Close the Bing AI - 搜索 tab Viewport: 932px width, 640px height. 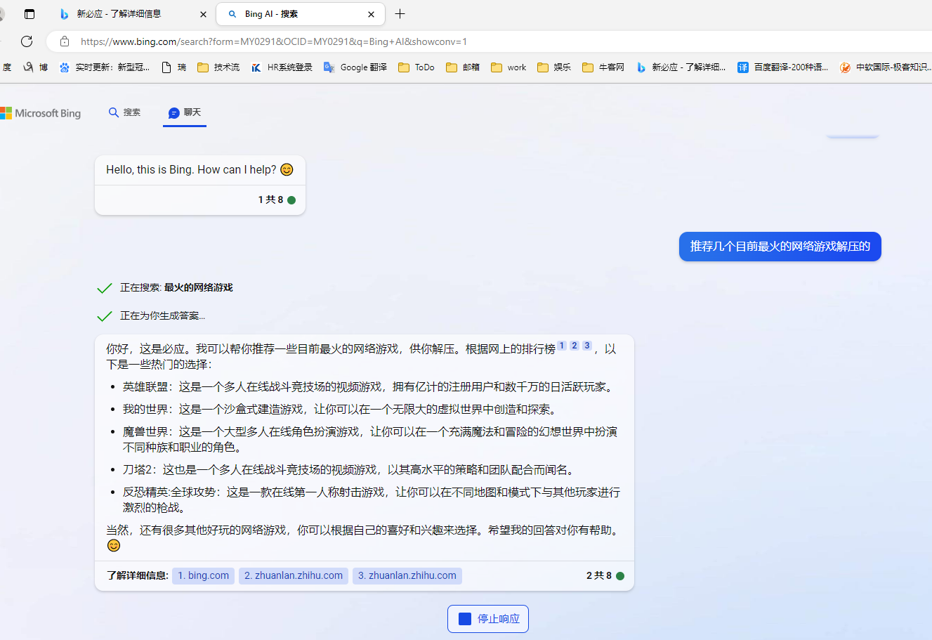372,14
